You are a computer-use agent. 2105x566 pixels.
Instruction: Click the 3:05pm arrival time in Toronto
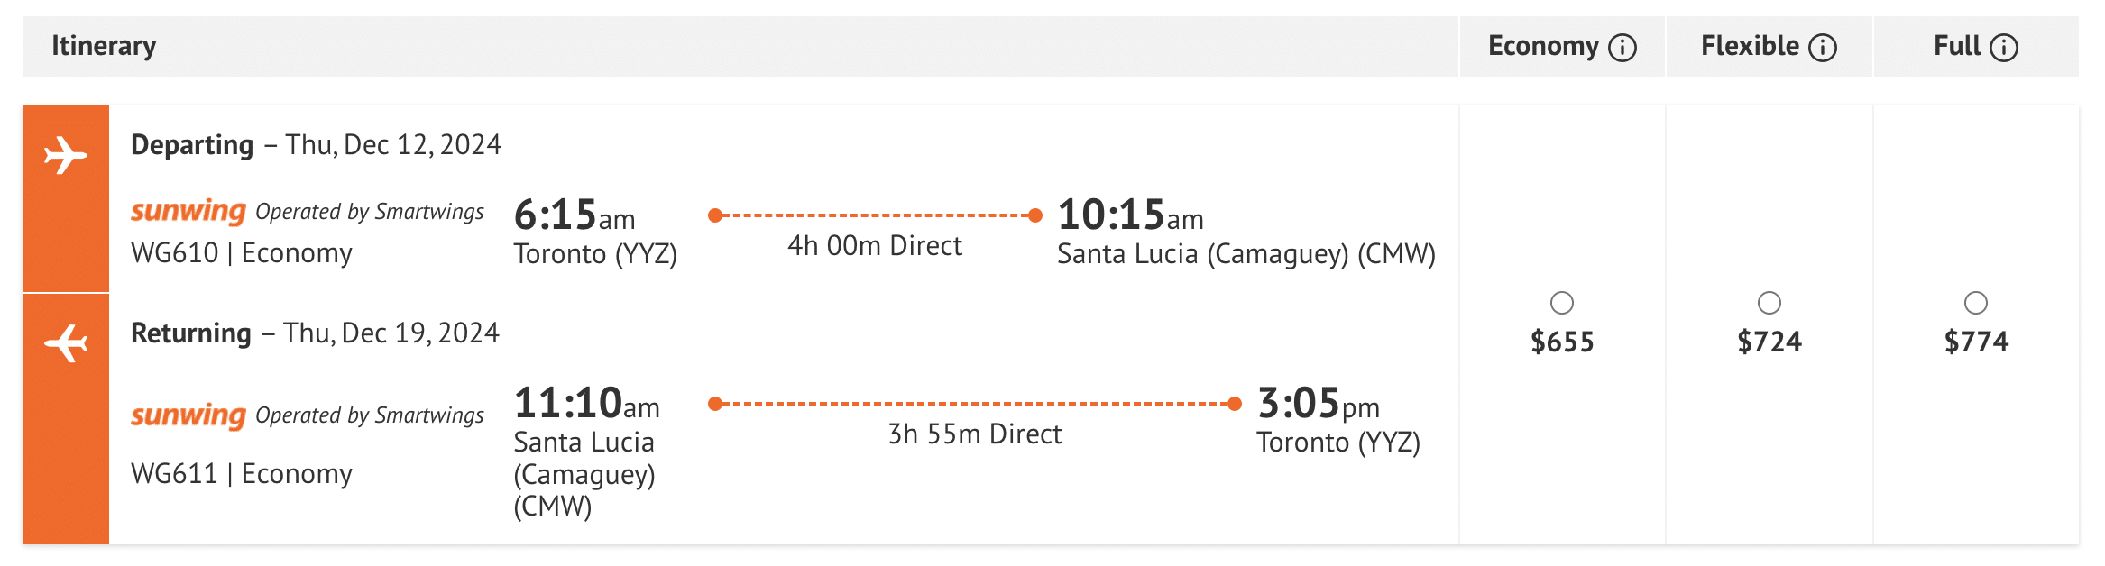1318,404
